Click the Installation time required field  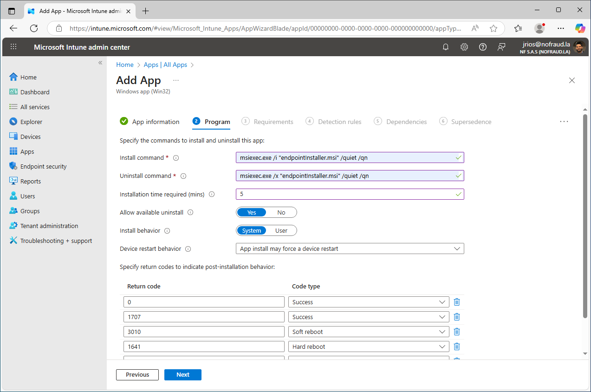click(350, 194)
